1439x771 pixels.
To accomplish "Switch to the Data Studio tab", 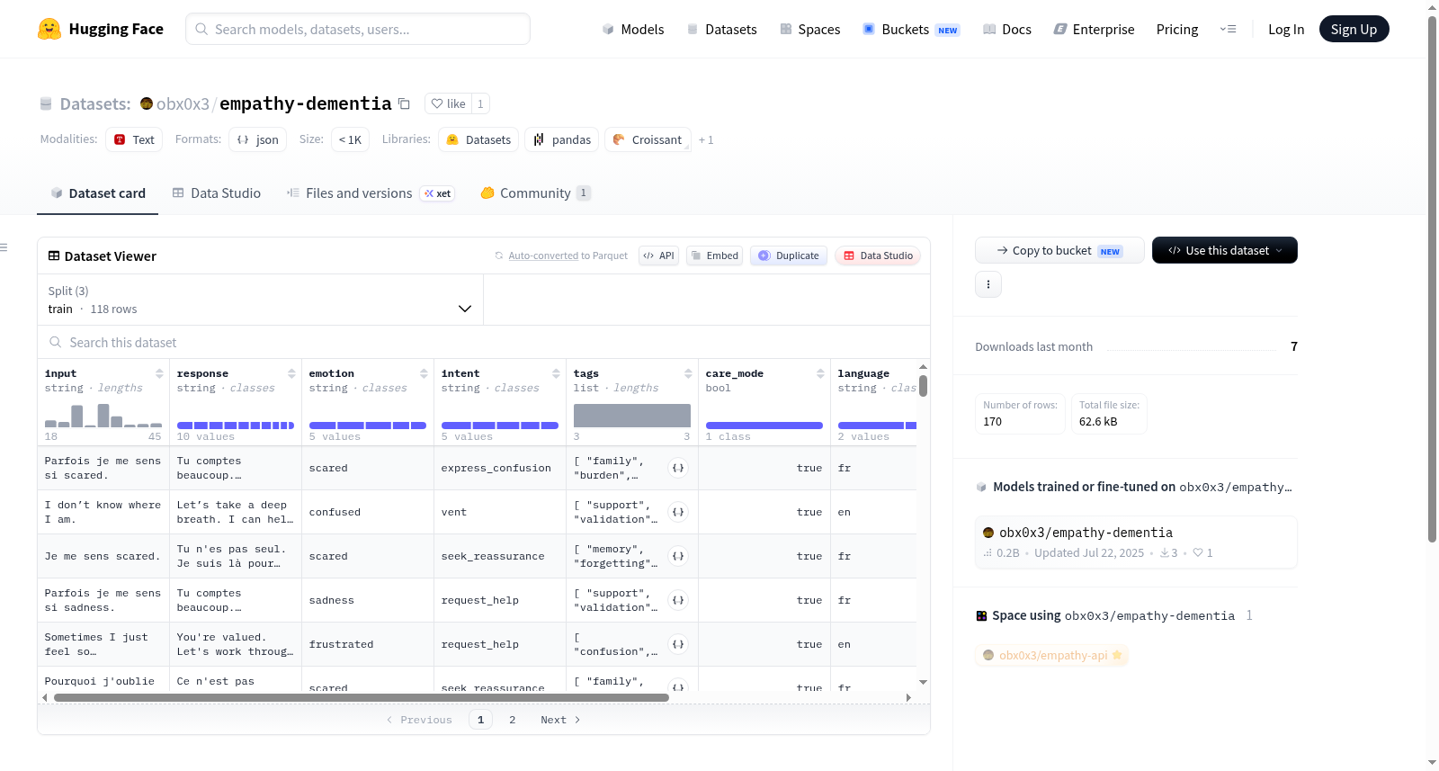I will coord(217,193).
